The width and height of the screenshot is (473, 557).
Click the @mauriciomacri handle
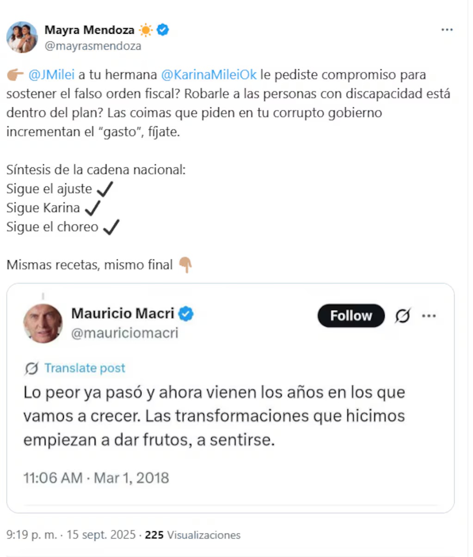pos(124,333)
